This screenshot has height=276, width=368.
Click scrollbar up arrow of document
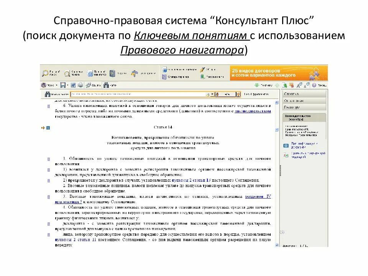point(277,103)
